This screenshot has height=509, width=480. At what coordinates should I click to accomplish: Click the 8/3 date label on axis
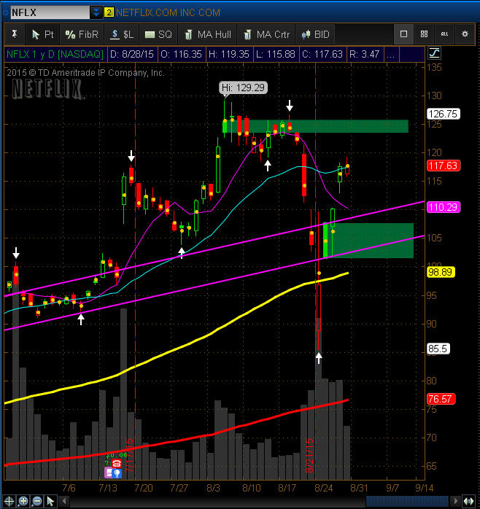click(x=213, y=489)
